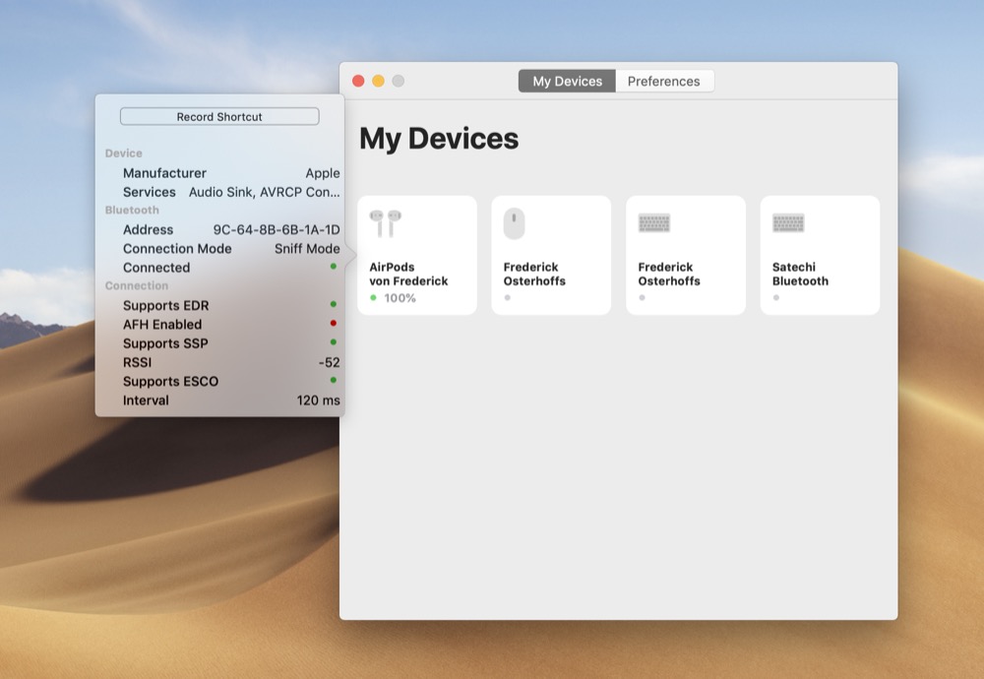
Task: Click the keyboard icon on the Satechi Bluetooth card
Action: pyautogui.click(x=788, y=223)
